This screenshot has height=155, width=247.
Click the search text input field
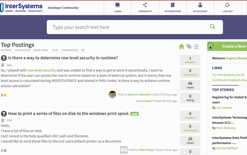pos(125,27)
